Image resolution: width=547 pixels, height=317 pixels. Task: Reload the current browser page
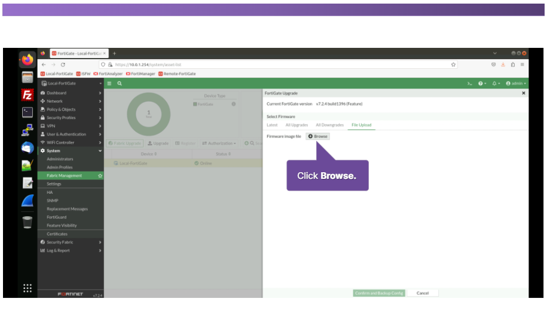[63, 65]
